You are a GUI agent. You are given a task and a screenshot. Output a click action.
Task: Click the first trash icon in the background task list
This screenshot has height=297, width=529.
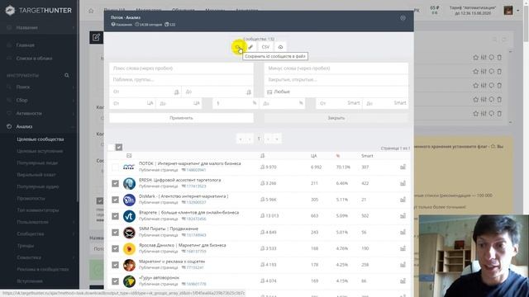(499, 58)
